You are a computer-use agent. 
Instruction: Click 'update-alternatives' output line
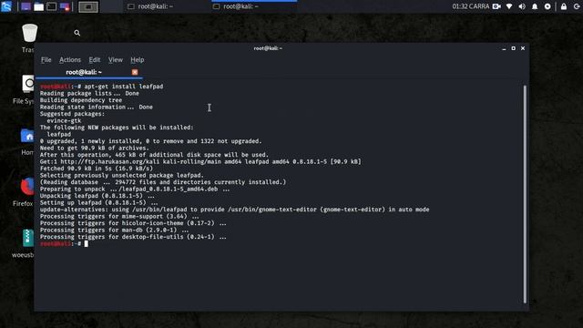coord(235,210)
